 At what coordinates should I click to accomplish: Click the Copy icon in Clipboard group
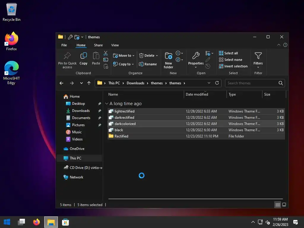pyautogui.click(x=83, y=56)
